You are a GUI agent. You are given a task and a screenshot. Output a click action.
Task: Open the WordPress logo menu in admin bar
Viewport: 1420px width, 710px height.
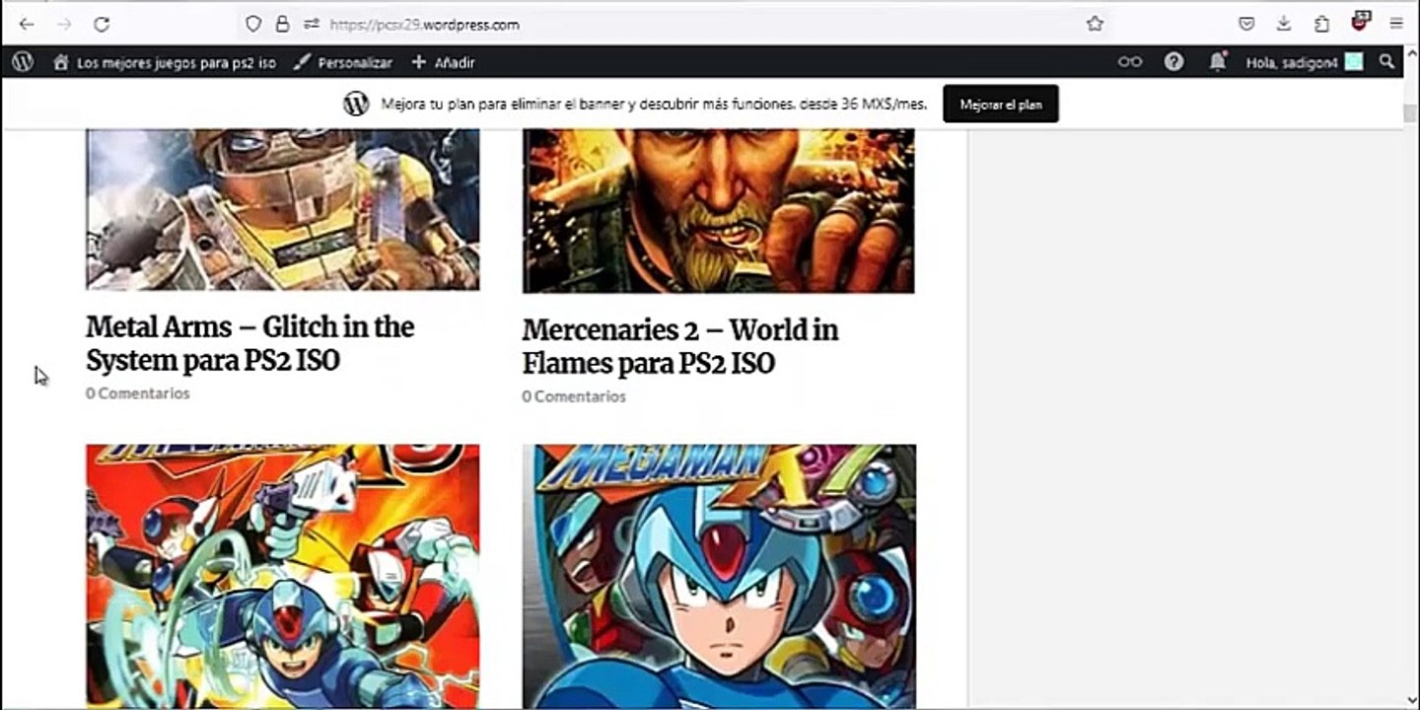23,62
